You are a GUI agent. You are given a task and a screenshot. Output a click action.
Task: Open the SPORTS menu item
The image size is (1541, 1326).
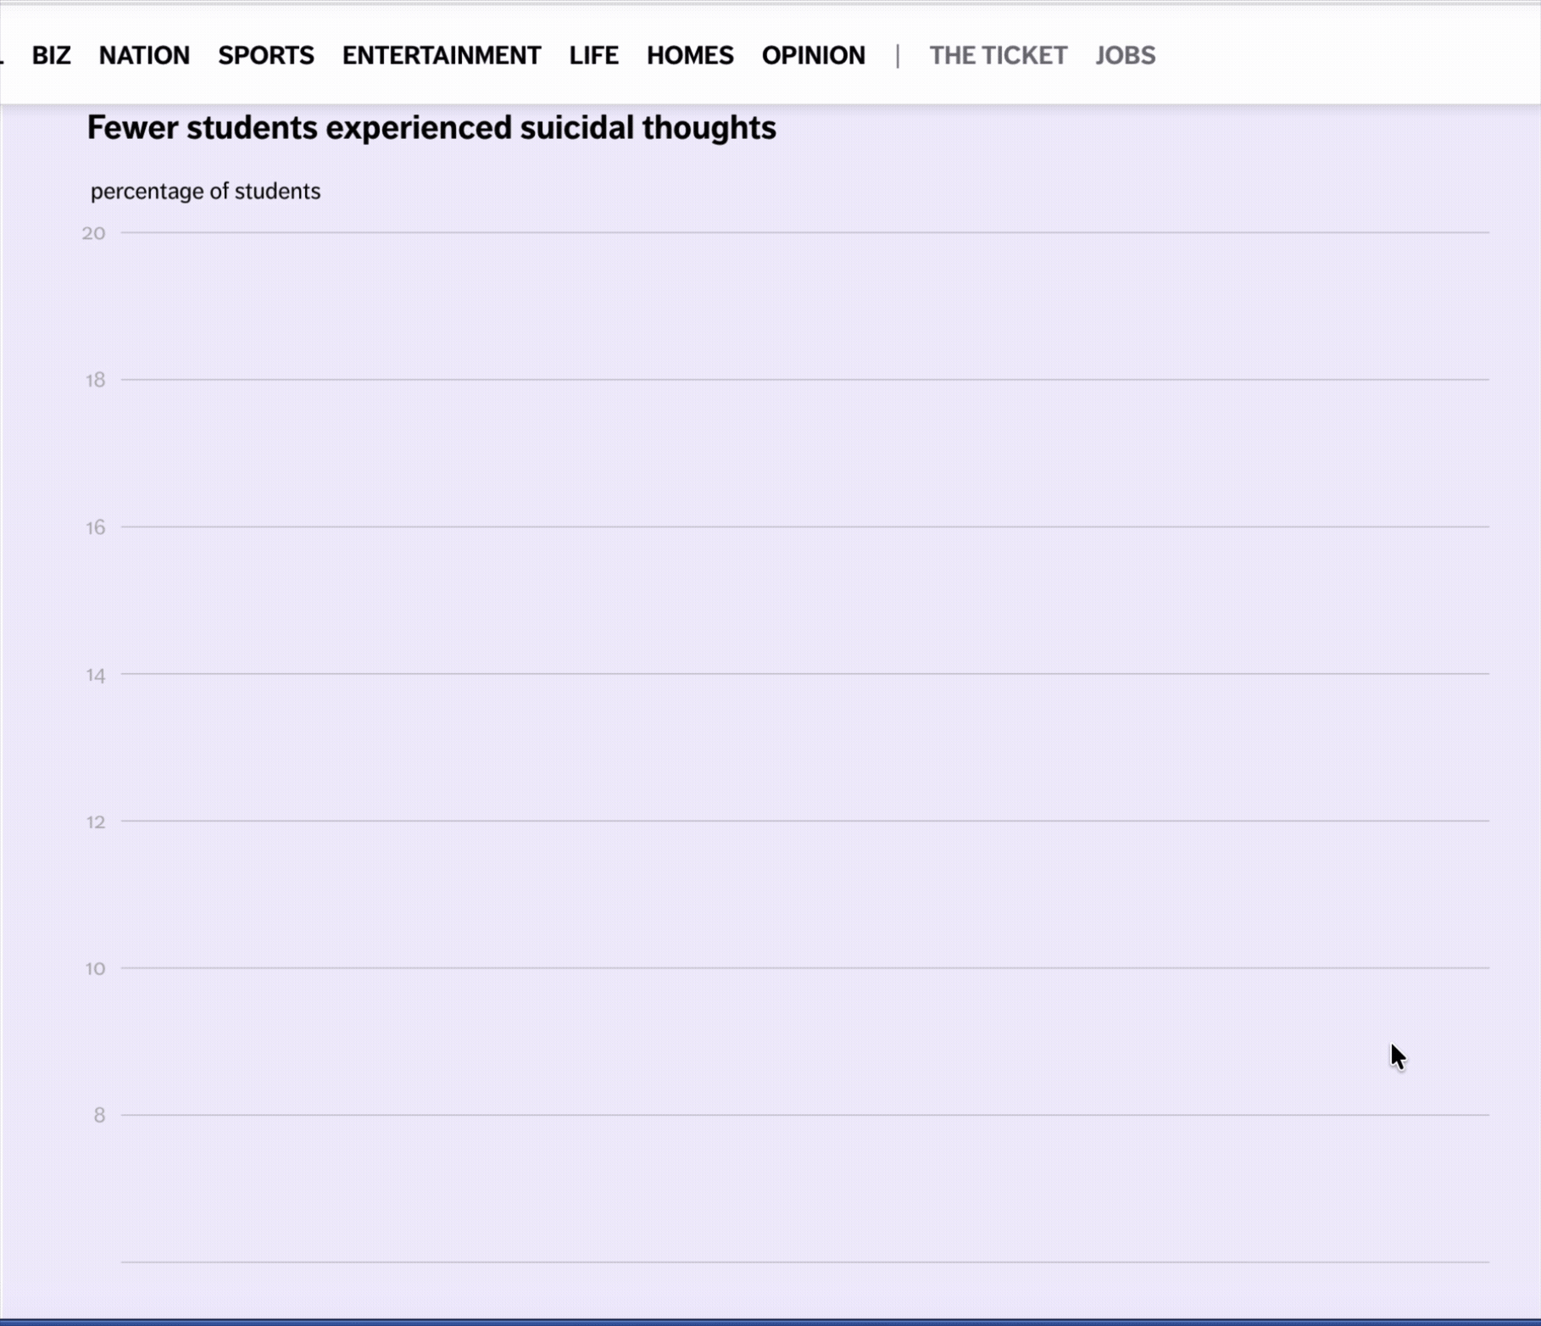point(266,55)
